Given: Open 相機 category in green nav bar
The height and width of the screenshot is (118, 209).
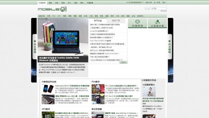Looking at the screenshot, I should click(x=65, y=16).
